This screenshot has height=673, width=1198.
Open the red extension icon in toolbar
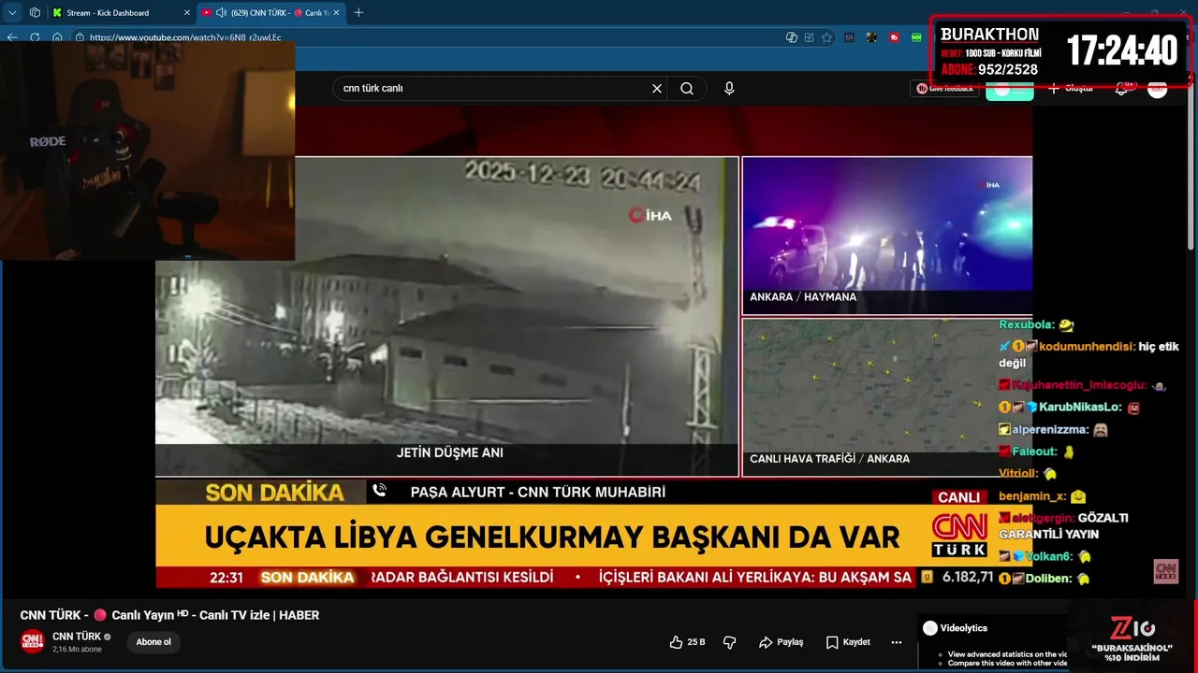tap(894, 37)
